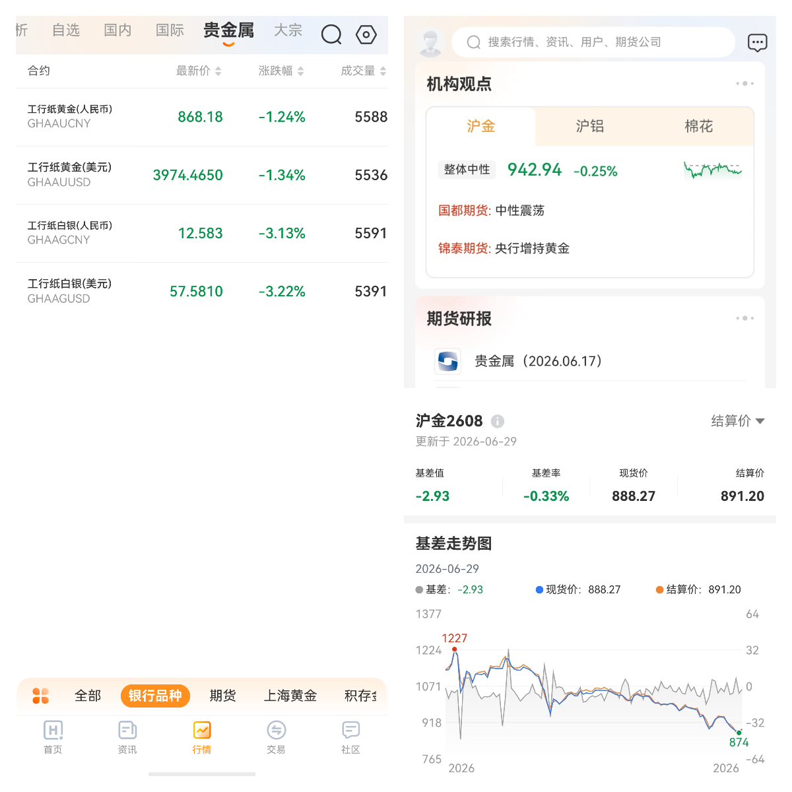Sort by 最新价 column
Viewport: 792px width, 792px height.
(199, 71)
